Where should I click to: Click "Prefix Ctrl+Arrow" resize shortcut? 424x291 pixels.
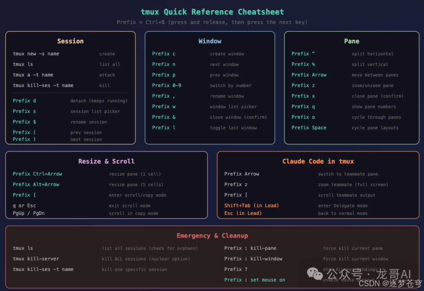[37, 174]
